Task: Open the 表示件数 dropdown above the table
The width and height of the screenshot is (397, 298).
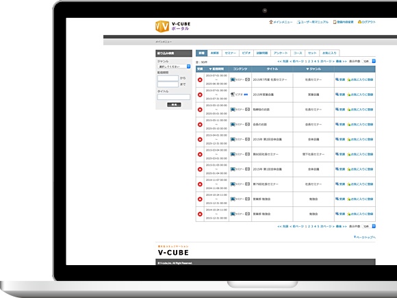Action: (x=369, y=62)
